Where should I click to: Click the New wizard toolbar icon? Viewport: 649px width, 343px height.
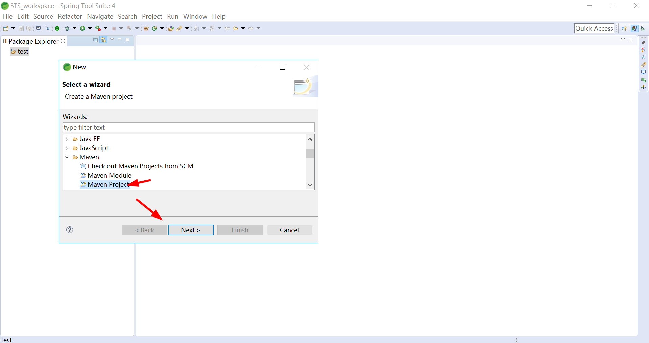point(6,28)
